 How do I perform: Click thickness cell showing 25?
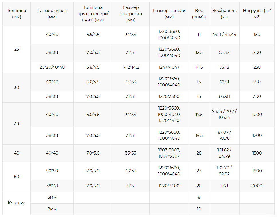point(16,50)
